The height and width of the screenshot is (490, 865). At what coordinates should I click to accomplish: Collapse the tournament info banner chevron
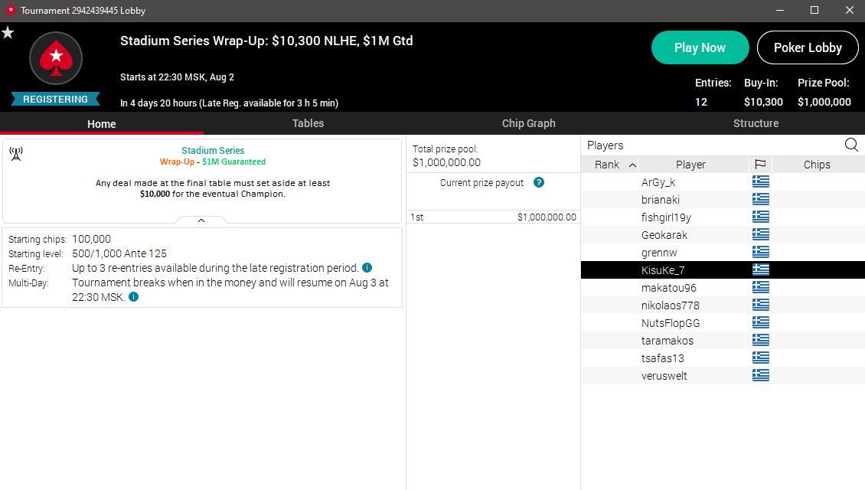click(201, 220)
